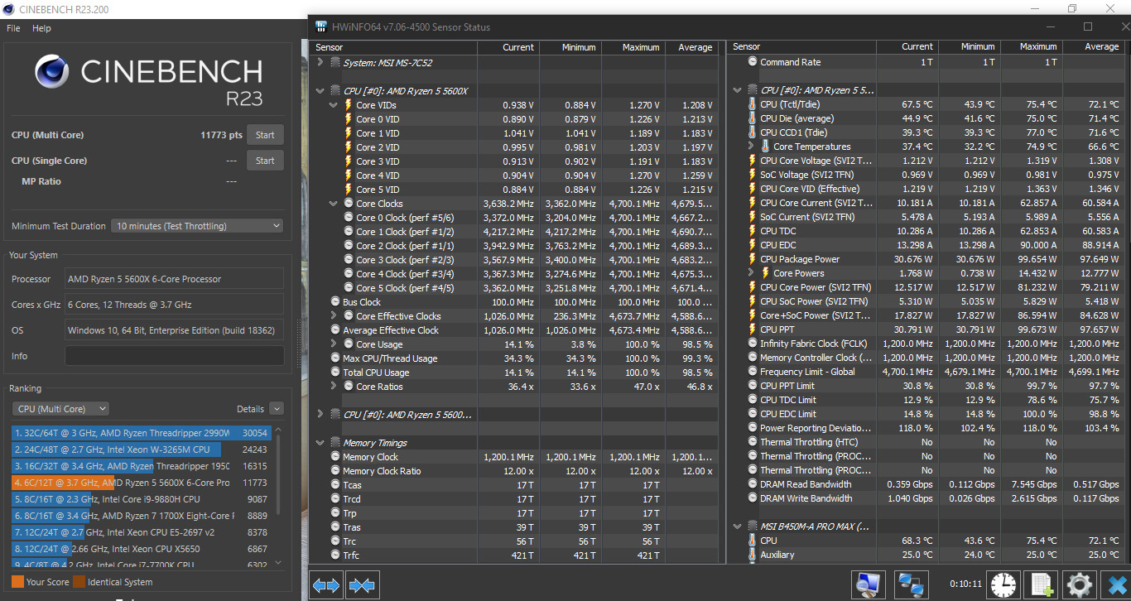Click the Processor field showing AMD Ryzen 5 5600X
This screenshot has height=601, width=1131.
[x=174, y=279]
